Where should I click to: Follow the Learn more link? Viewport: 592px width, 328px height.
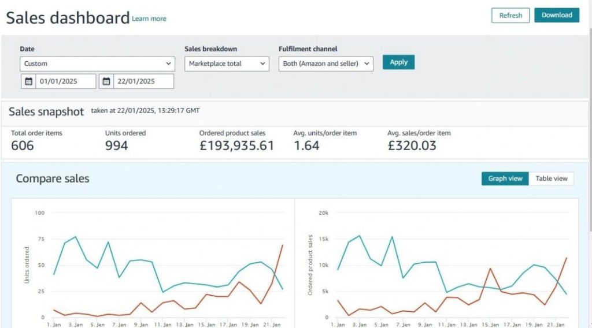click(149, 19)
